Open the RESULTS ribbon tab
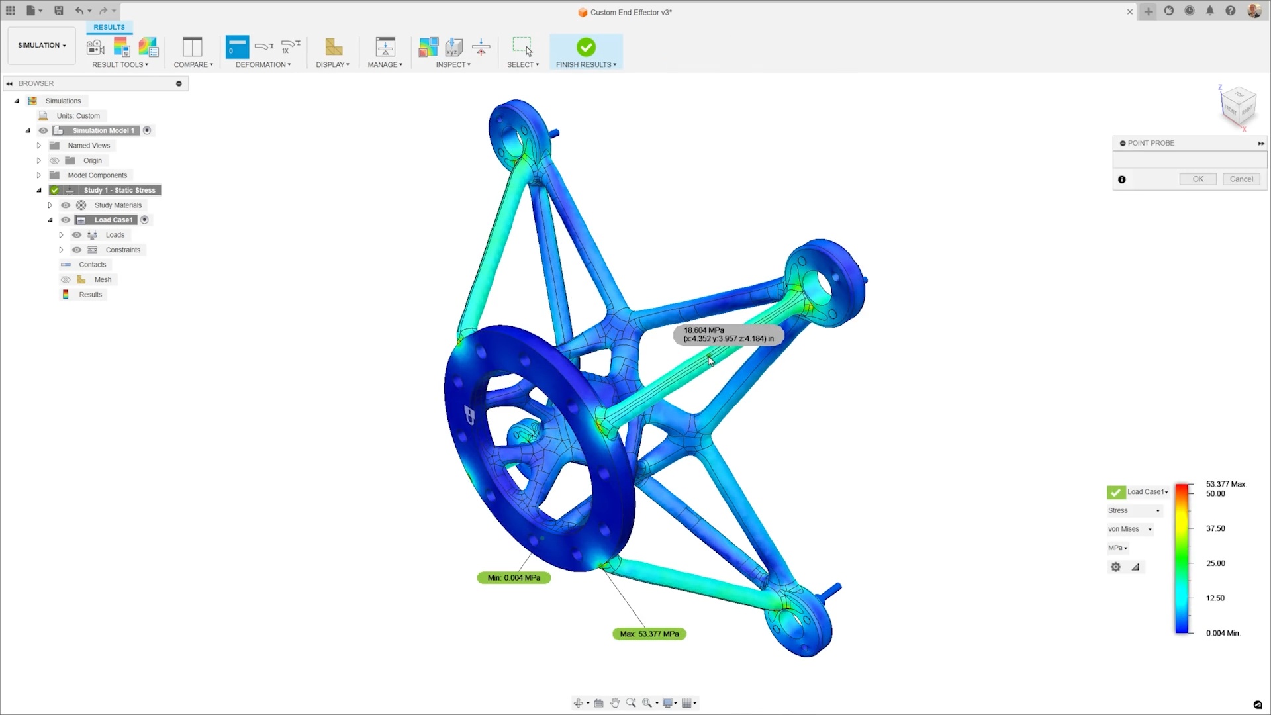The height and width of the screenshot is (715, 1271). tap(109, 27)
